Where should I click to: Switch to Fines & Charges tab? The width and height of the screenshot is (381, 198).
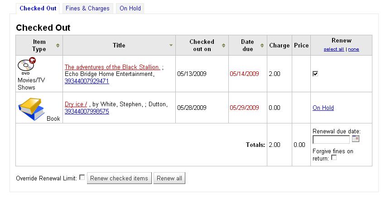(x=87, y=8)
